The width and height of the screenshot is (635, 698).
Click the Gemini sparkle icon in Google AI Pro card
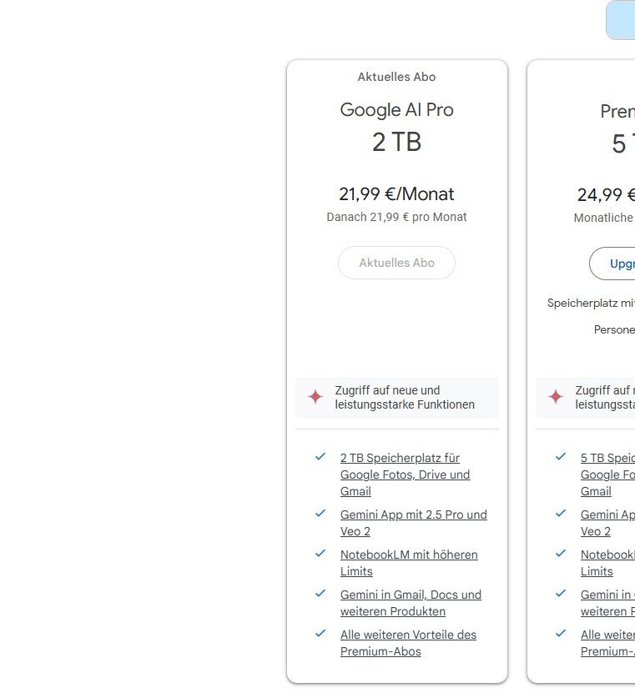(315, 397)
